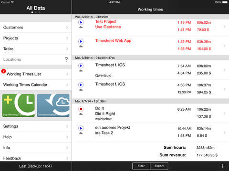This screenshot has height=171, width=229.
Task: Tap the green Log Working Time tile
Action: pos(19,105)
